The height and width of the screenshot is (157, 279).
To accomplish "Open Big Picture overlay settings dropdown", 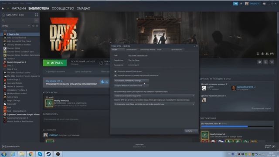I will click(154, 104).
